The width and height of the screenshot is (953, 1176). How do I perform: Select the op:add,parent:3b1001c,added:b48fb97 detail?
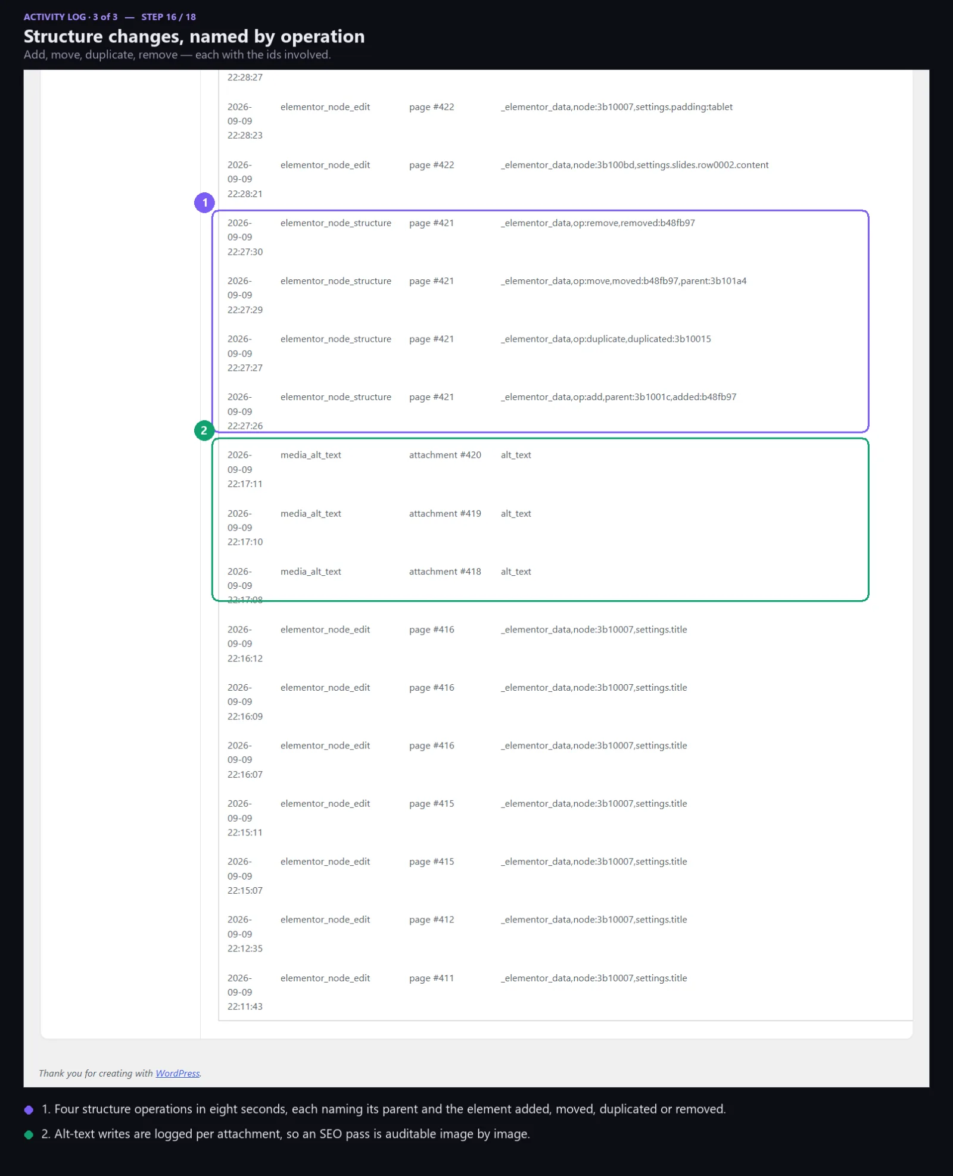click(618, 397)
